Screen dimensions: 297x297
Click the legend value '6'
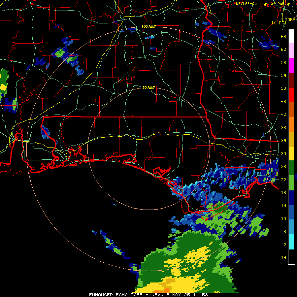point(284,232)
